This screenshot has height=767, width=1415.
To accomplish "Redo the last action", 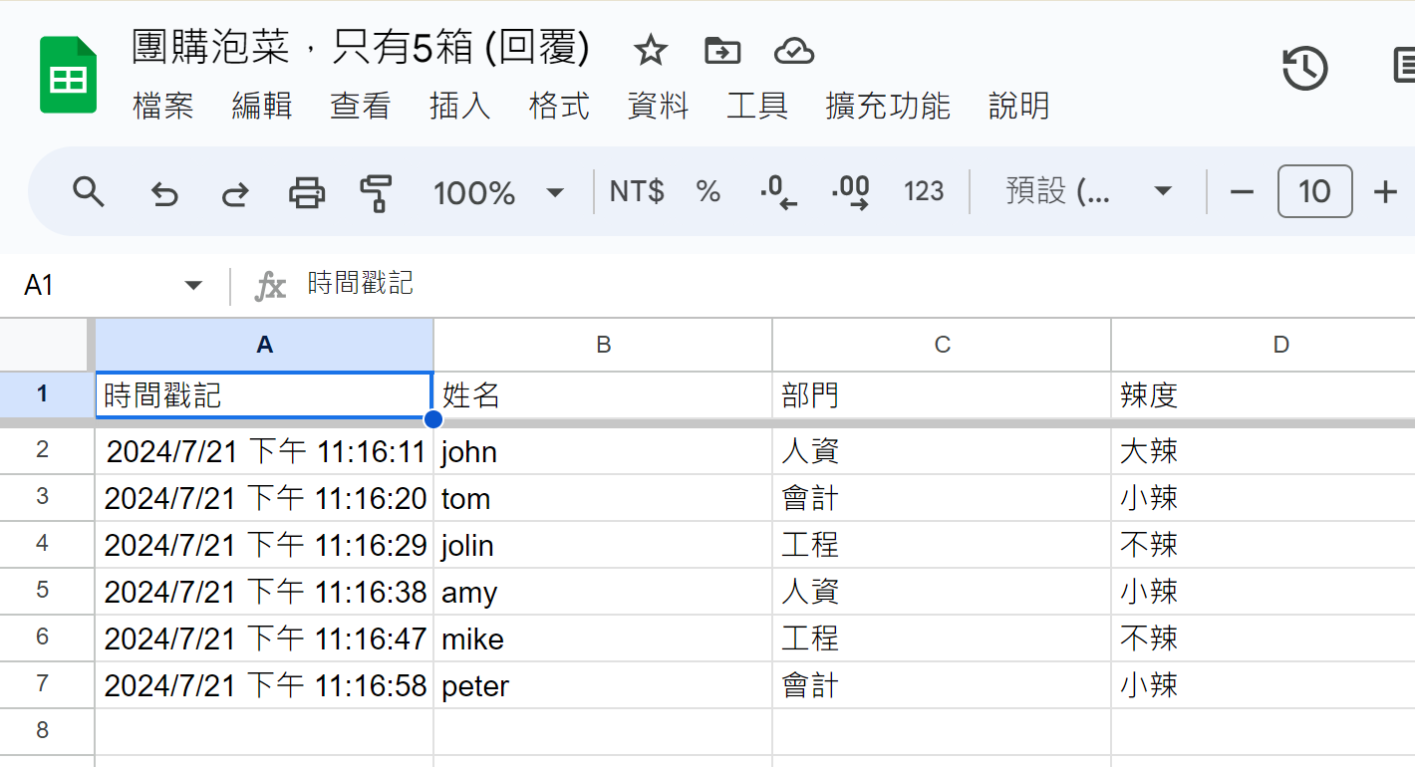I will pos(235,192).
